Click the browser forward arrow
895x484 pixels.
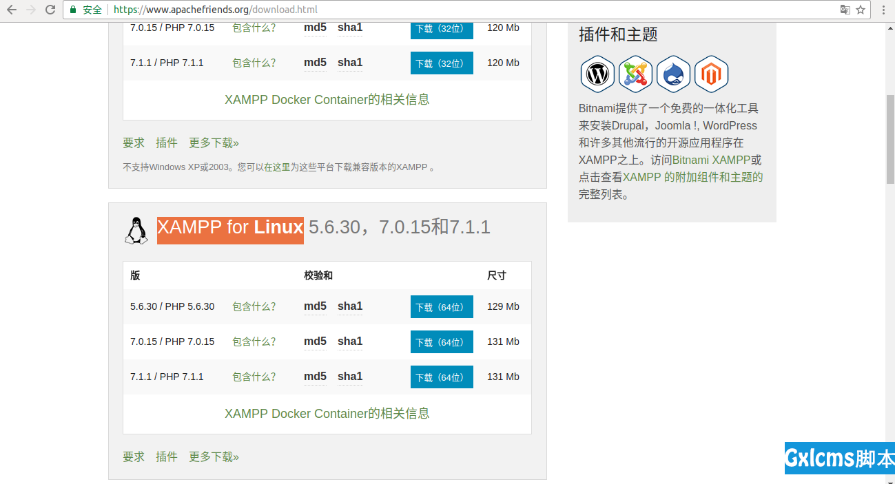pos(30,10)
